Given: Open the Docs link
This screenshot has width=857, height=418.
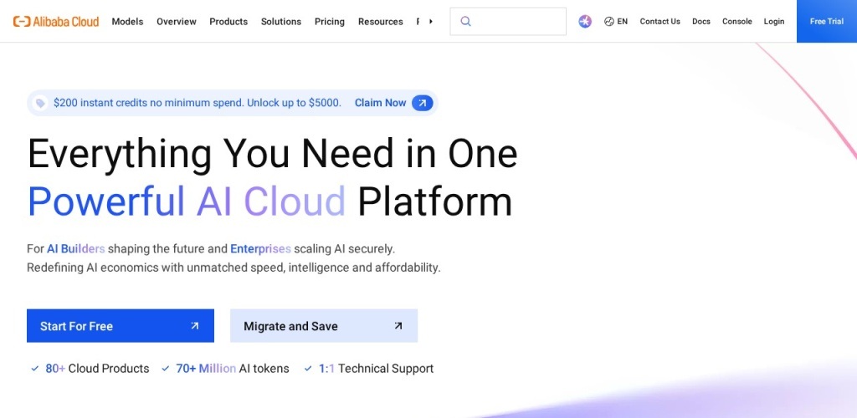Looking at the screenshot, I should [x=701, y=22].
